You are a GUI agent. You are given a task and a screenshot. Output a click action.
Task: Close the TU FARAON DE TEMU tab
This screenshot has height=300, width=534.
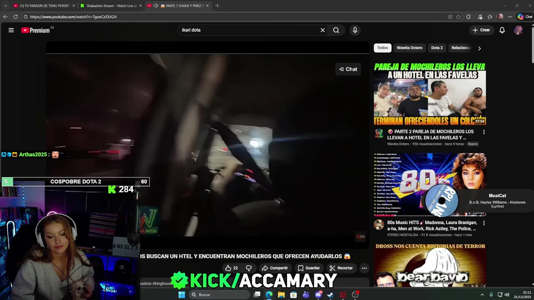(73, 5)
